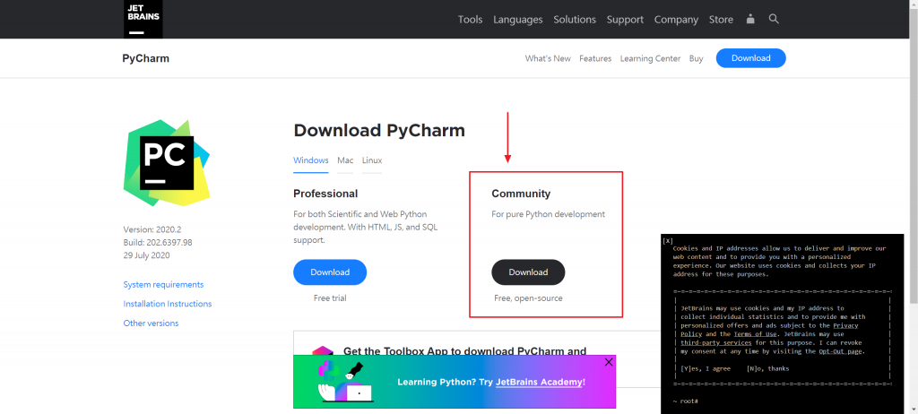
Task: Open the search magnifier icon
Action: coord(774,20)
